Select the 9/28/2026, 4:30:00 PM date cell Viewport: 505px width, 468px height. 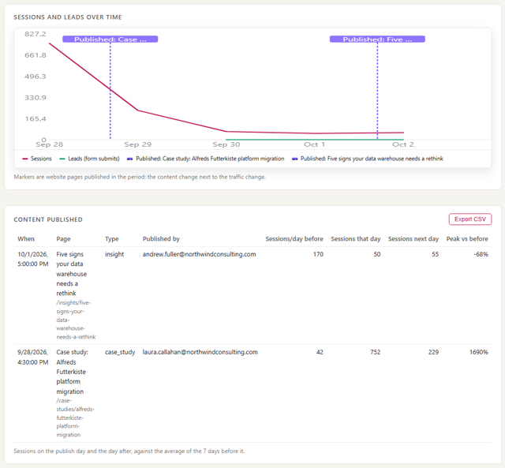click(x=33, y=357)
